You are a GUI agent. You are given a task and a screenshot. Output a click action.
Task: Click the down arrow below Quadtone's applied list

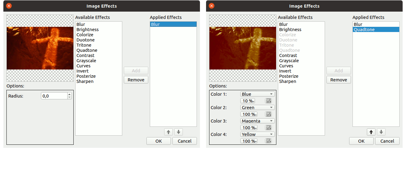(x=381, y=132)
